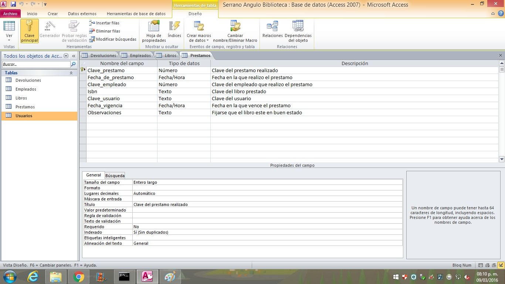Image resolution: width=505 pixels, height=284 pixels.
Task: Click the Buscar search field
Action: point(35,64)
